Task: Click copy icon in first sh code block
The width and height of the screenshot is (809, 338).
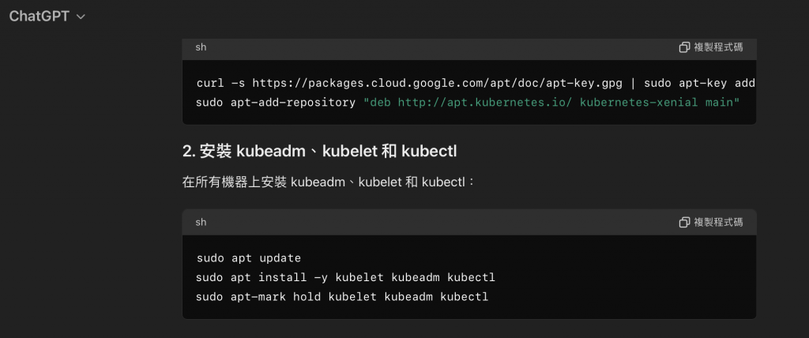Action: coord(685,47)
